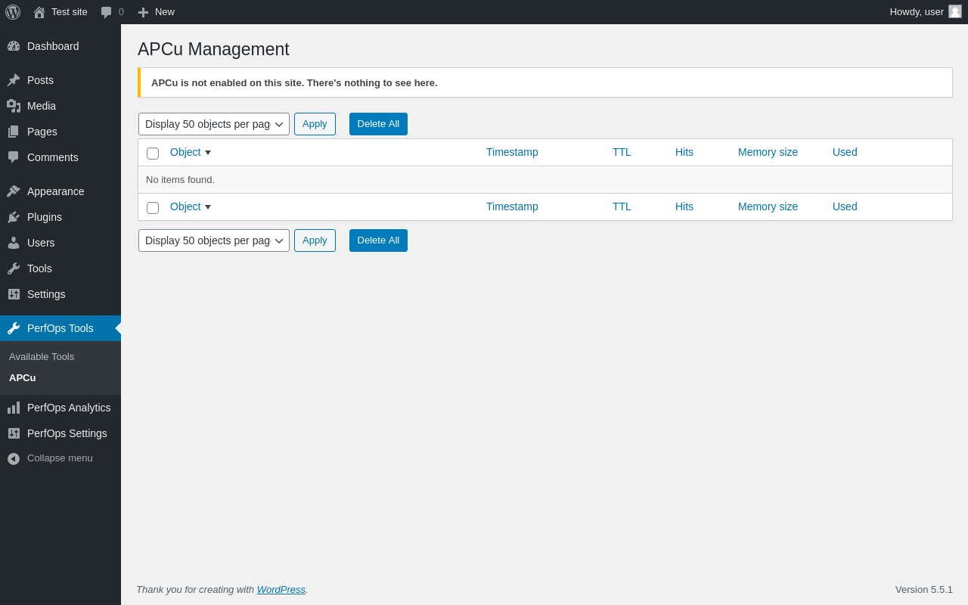Click the top Apply button

(315, 124)
